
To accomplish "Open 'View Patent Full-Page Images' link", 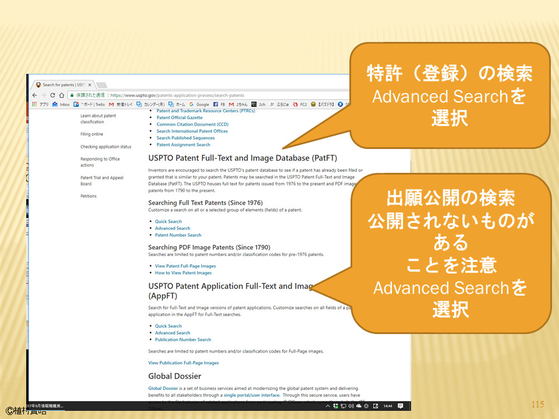I will 185,266.
